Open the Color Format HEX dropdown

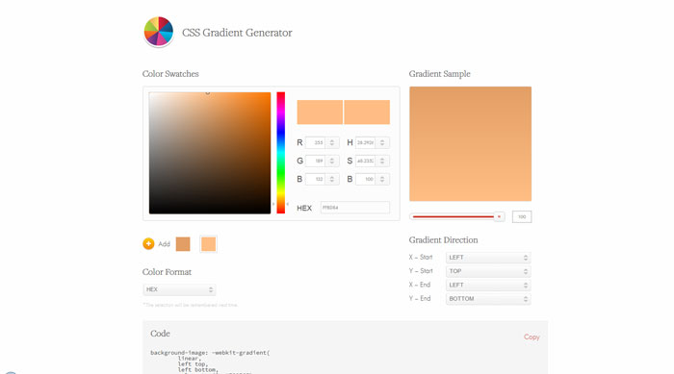pos(179,289)
